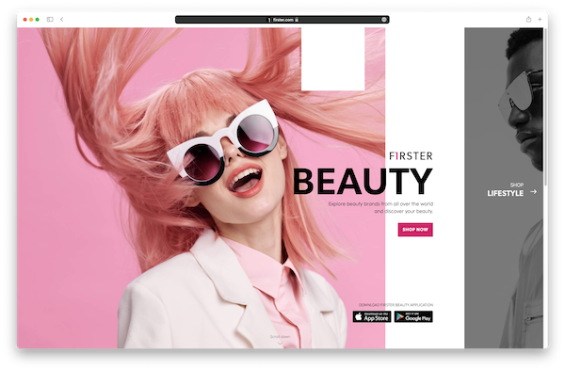Click the arrow next to Shop Lifestyle
Screen dimensions: 565x371
coord(534,192)
